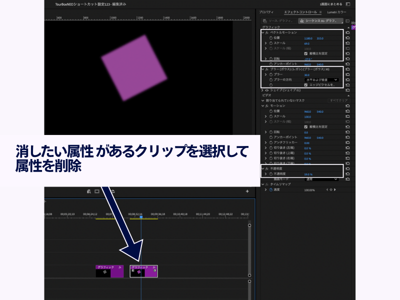400x300 pixels.
Task: Open the プロパティ panel tab
Action: click(x=266, y=11)
